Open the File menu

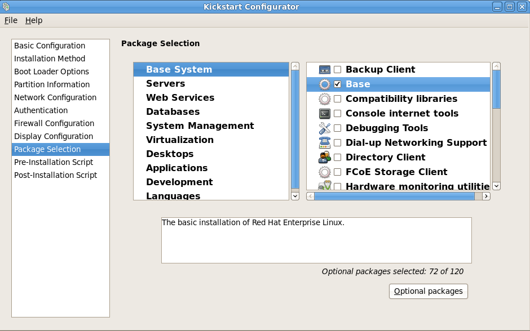[11, 20]
